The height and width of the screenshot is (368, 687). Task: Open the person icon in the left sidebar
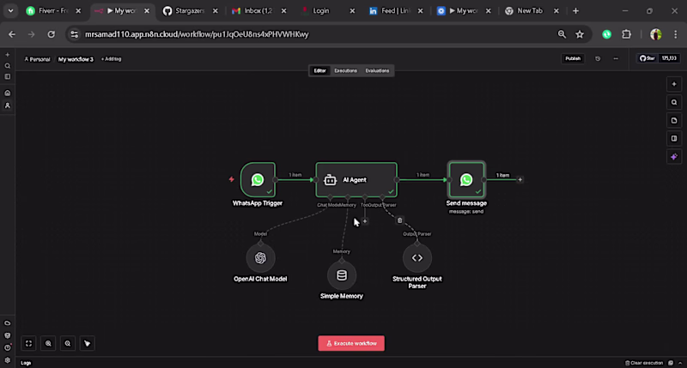tap(8, 106)
